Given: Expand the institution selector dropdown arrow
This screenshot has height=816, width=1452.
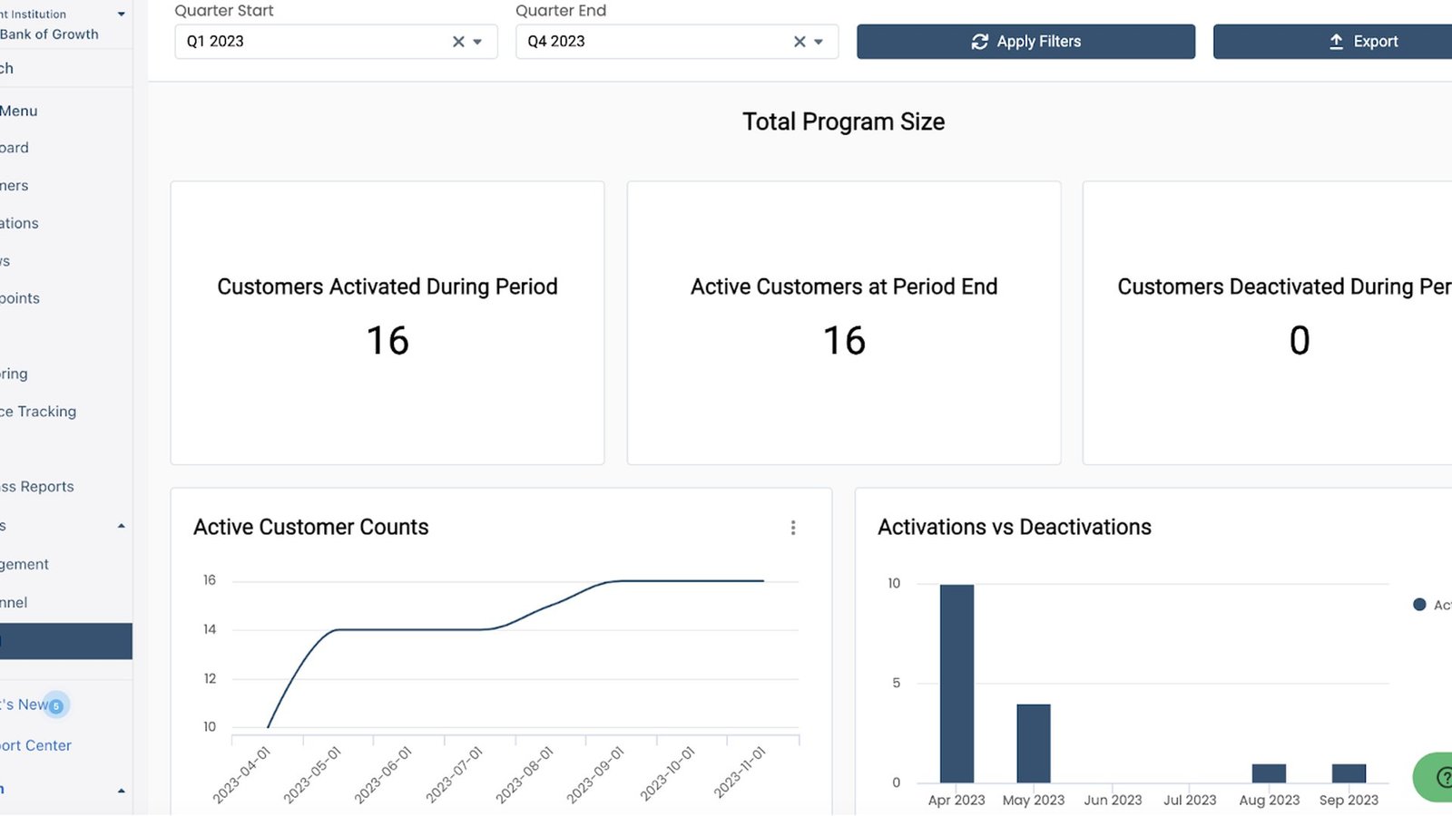Looking at the screenshot, I should tap(122, 15).
